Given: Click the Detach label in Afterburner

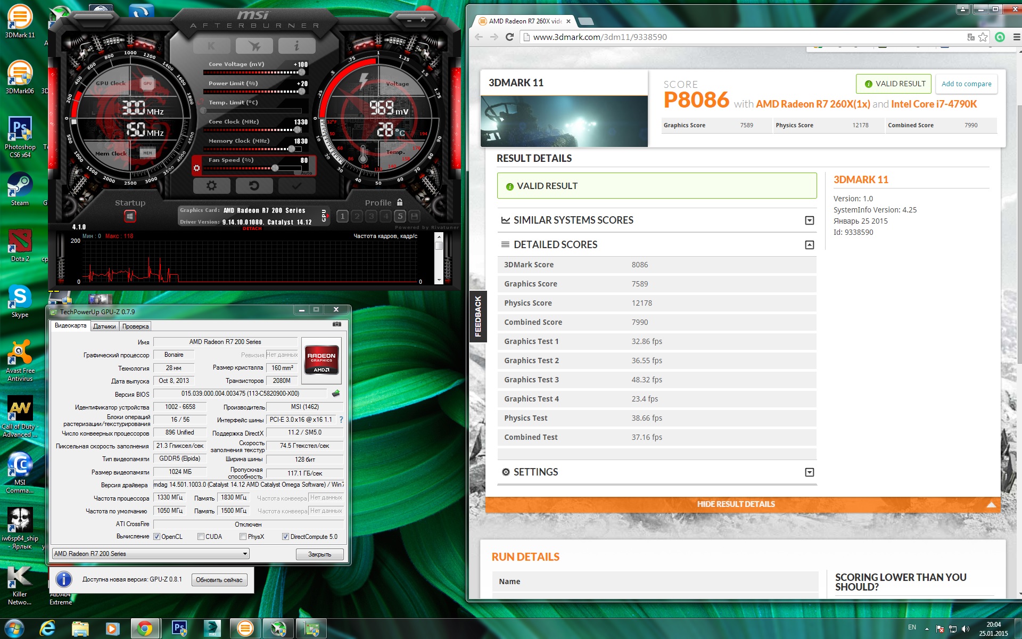Looking at the screenshot, I should coord(252,228).
